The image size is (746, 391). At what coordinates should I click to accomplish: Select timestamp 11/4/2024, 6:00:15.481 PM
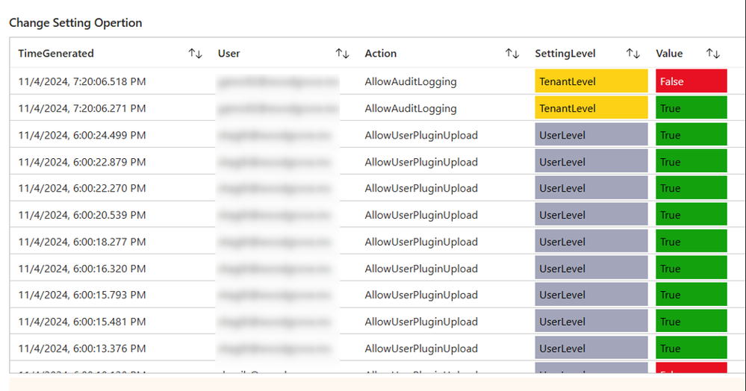(x=82, y=322)
